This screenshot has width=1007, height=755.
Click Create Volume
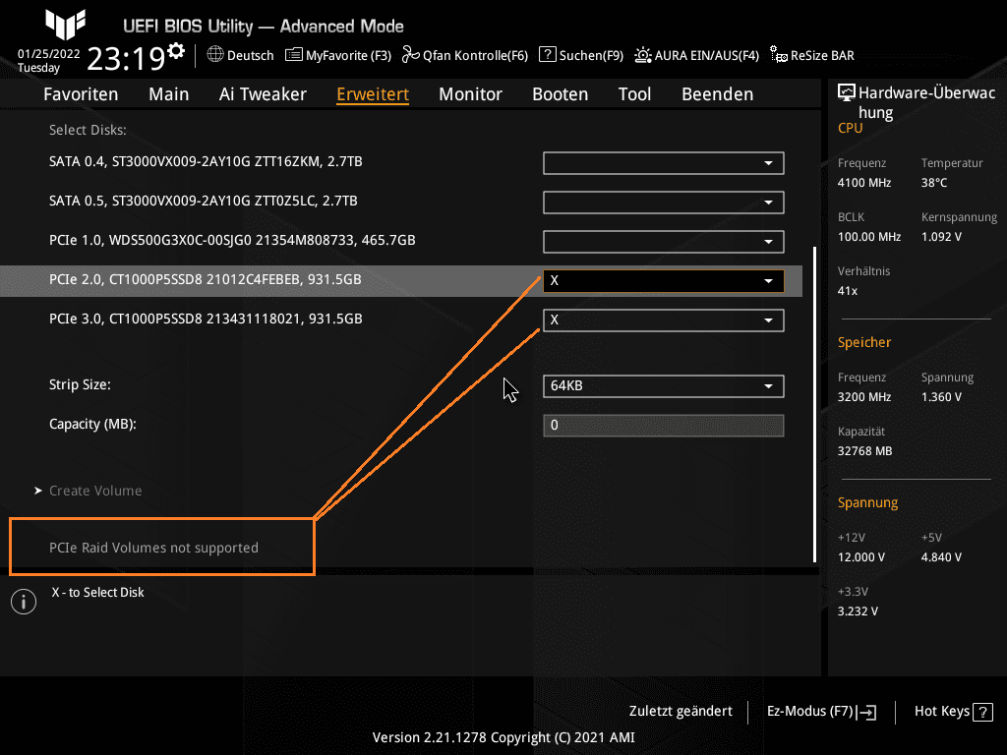point(95,491)
